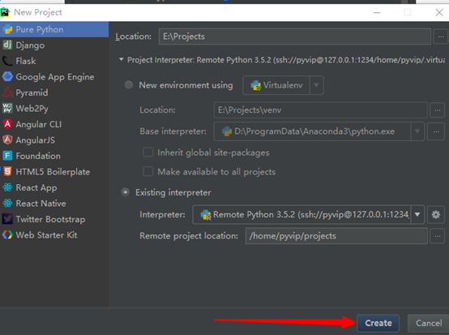This screenshot has height=335, width=449.
Task: Select the Pyramid project icon
Action: tap(7, 92)
